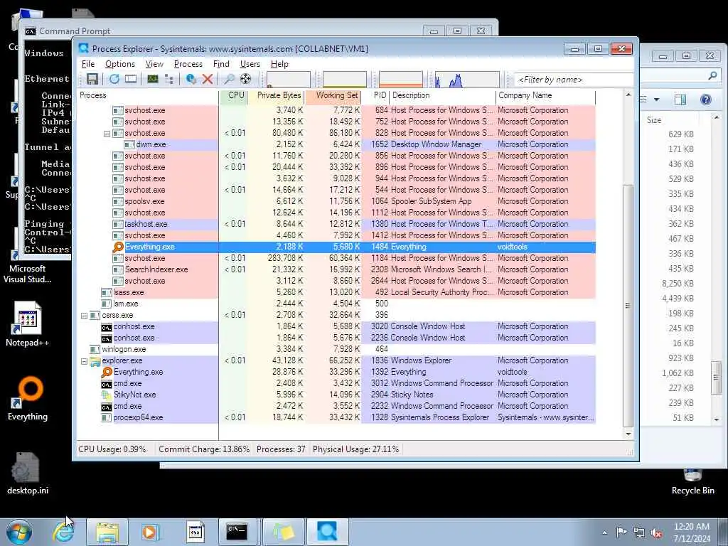Click the process list vertical scrollbar thumb

pyautogui.click(x=628, y=306)
